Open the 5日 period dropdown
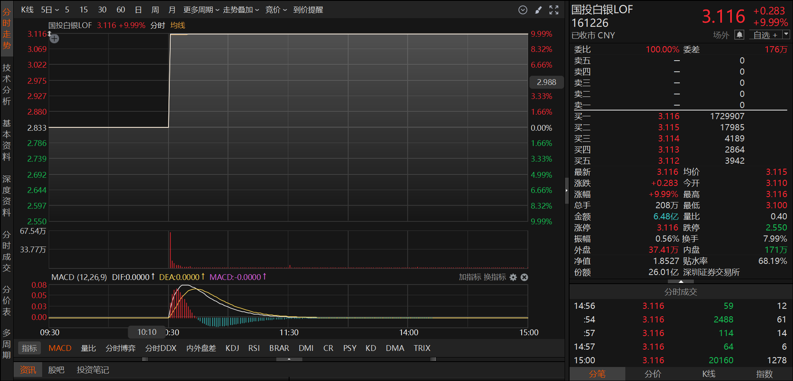This screenshot has height=381, width=793. [x=50, y=9]
